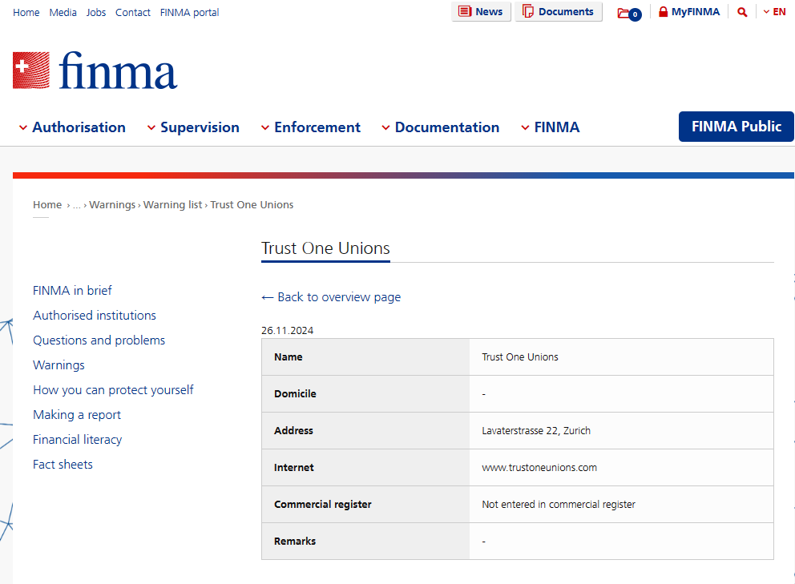Open Fact sheets sidebar link
Screen dimensions: 795x584
click(x=63, y=465)
